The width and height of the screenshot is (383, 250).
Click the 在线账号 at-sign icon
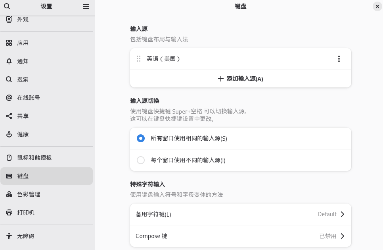9,98
